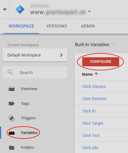128x153 pixels.
Task: Sort by the Name column arrow
Action: coord(96,74)
